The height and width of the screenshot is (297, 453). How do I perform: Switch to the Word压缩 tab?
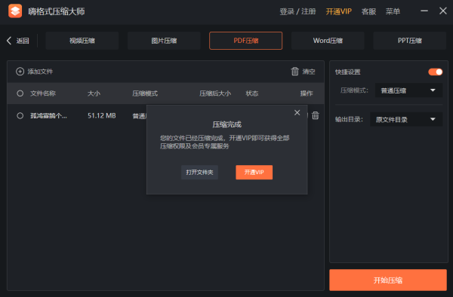pyautogui.click(x=328, y=41)
